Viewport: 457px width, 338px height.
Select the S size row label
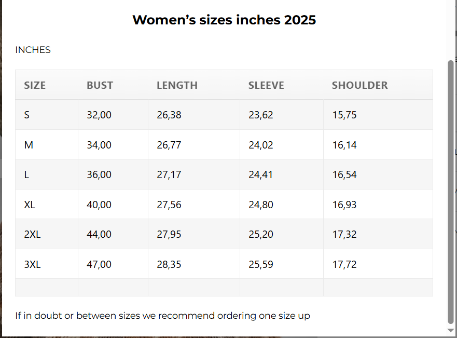(27, 115)
